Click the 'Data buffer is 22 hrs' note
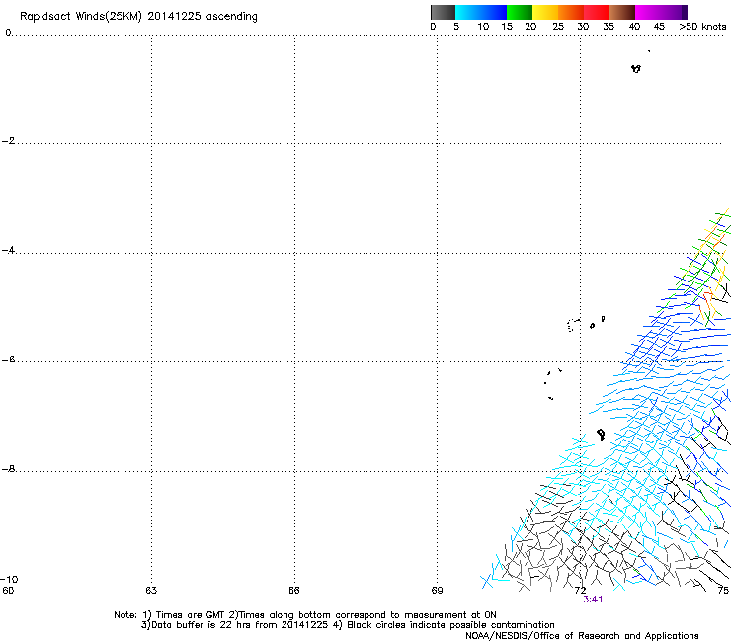The height and width of the screenshot is (642, 731). (348, 625)
